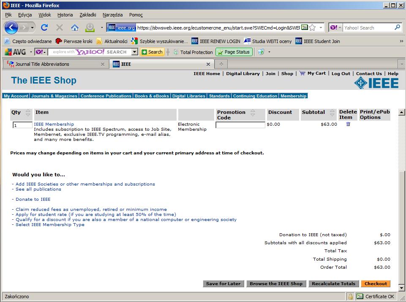
Task: Open IEEE RENEW LOGIN bookmark
Action: point(216,41)
